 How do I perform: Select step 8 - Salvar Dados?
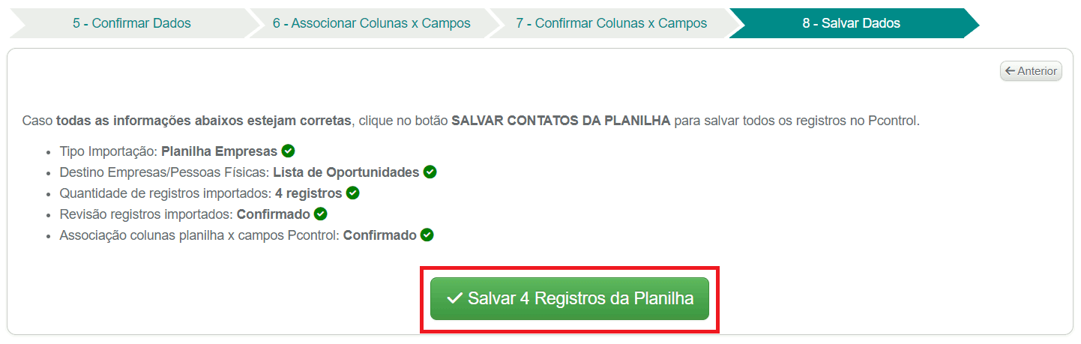click(x=852, y=23)
